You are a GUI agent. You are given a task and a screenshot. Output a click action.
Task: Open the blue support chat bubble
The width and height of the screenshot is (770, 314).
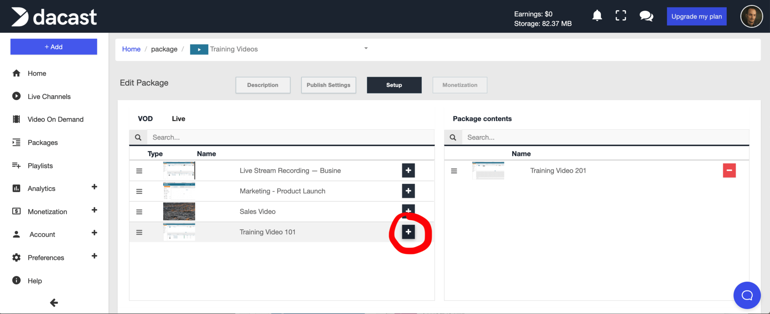[x=747, y=295]
